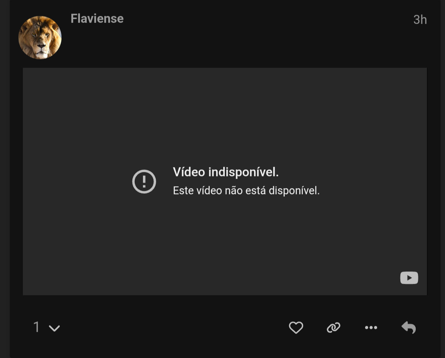Open the Flaviense username profile link
This screenshot has width=445, height=358.
coord(97,19)
